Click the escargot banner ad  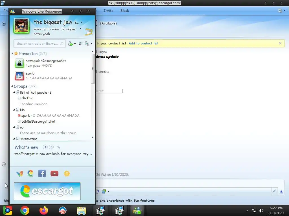coord(47,191)
